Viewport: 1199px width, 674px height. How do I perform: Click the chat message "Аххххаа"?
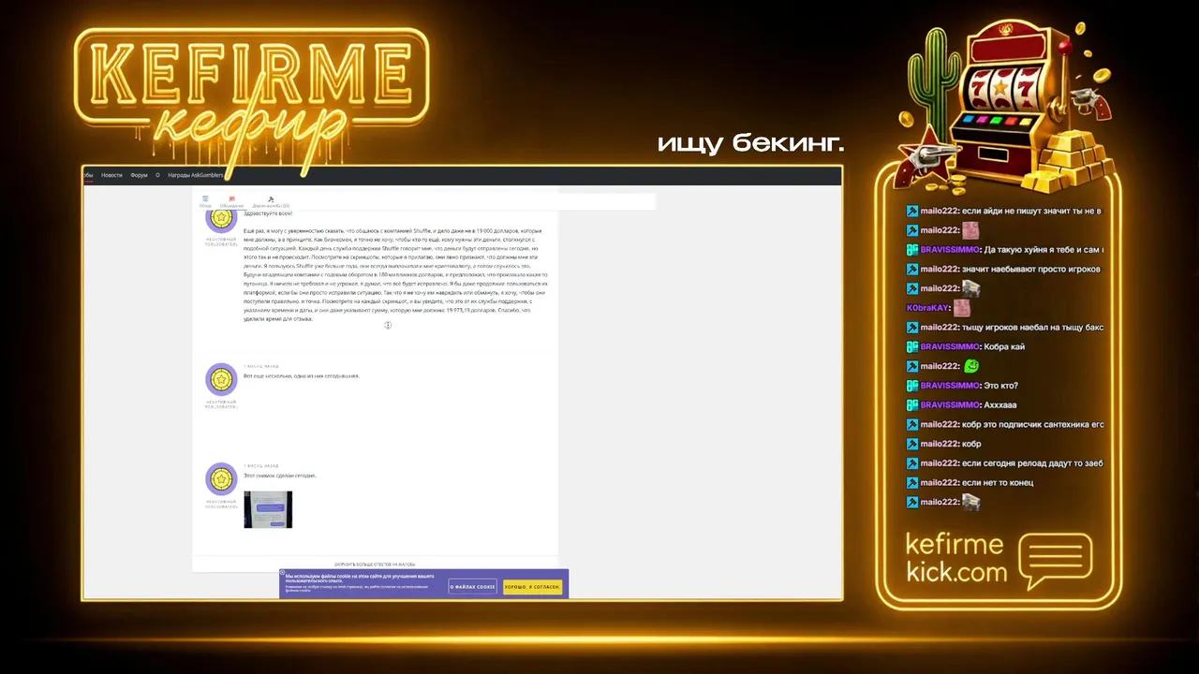[x=1000, y=405]
